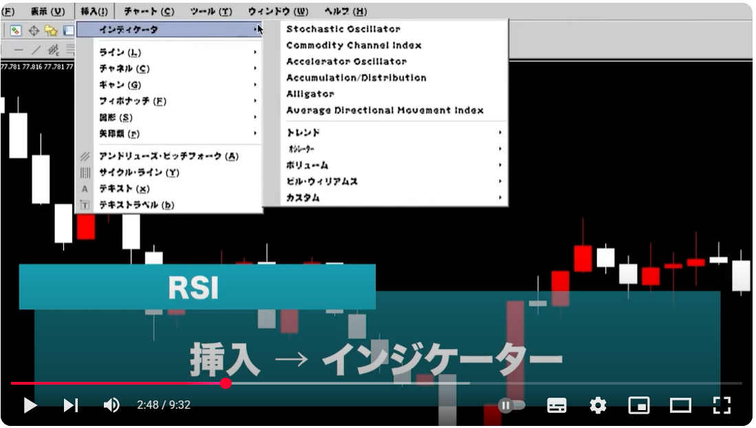Expand the トレンド indicator category

tap(394, 132)
